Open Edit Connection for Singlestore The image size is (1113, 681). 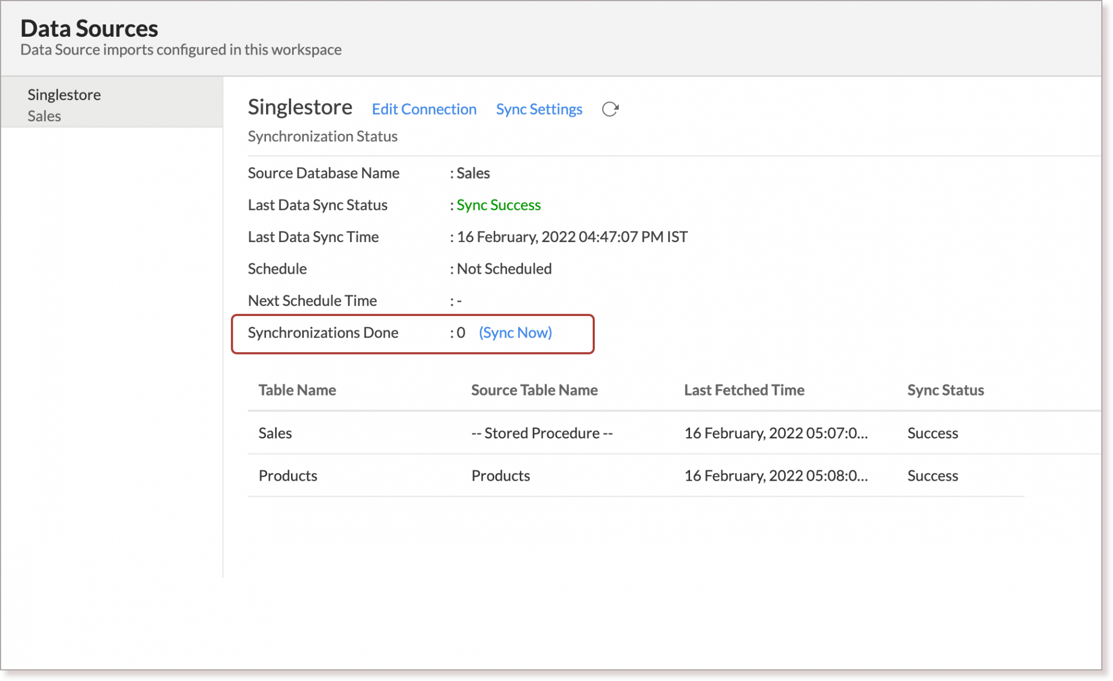424,109
